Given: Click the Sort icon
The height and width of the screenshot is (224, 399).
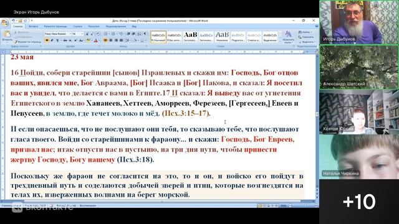Looking at the screenshot, I should point(139,34).
